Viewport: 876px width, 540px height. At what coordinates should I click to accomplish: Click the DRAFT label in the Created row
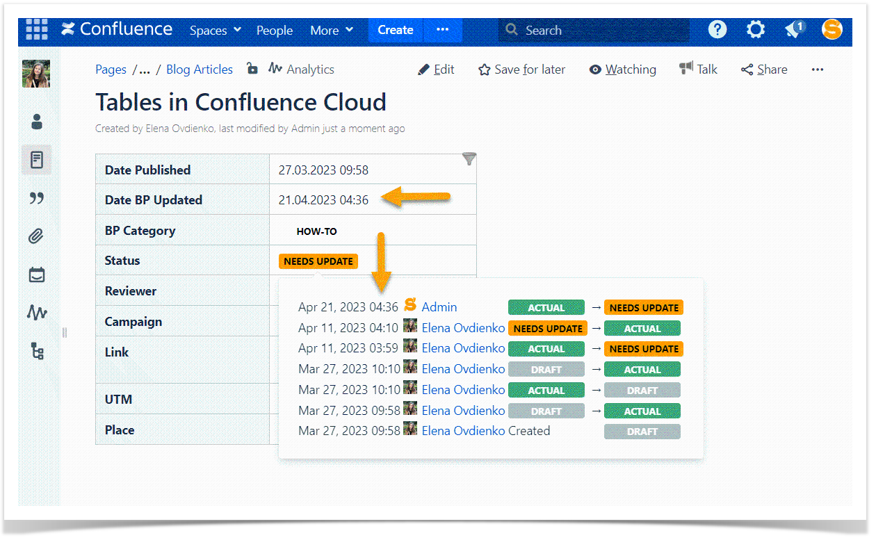[x=642, y=432]
